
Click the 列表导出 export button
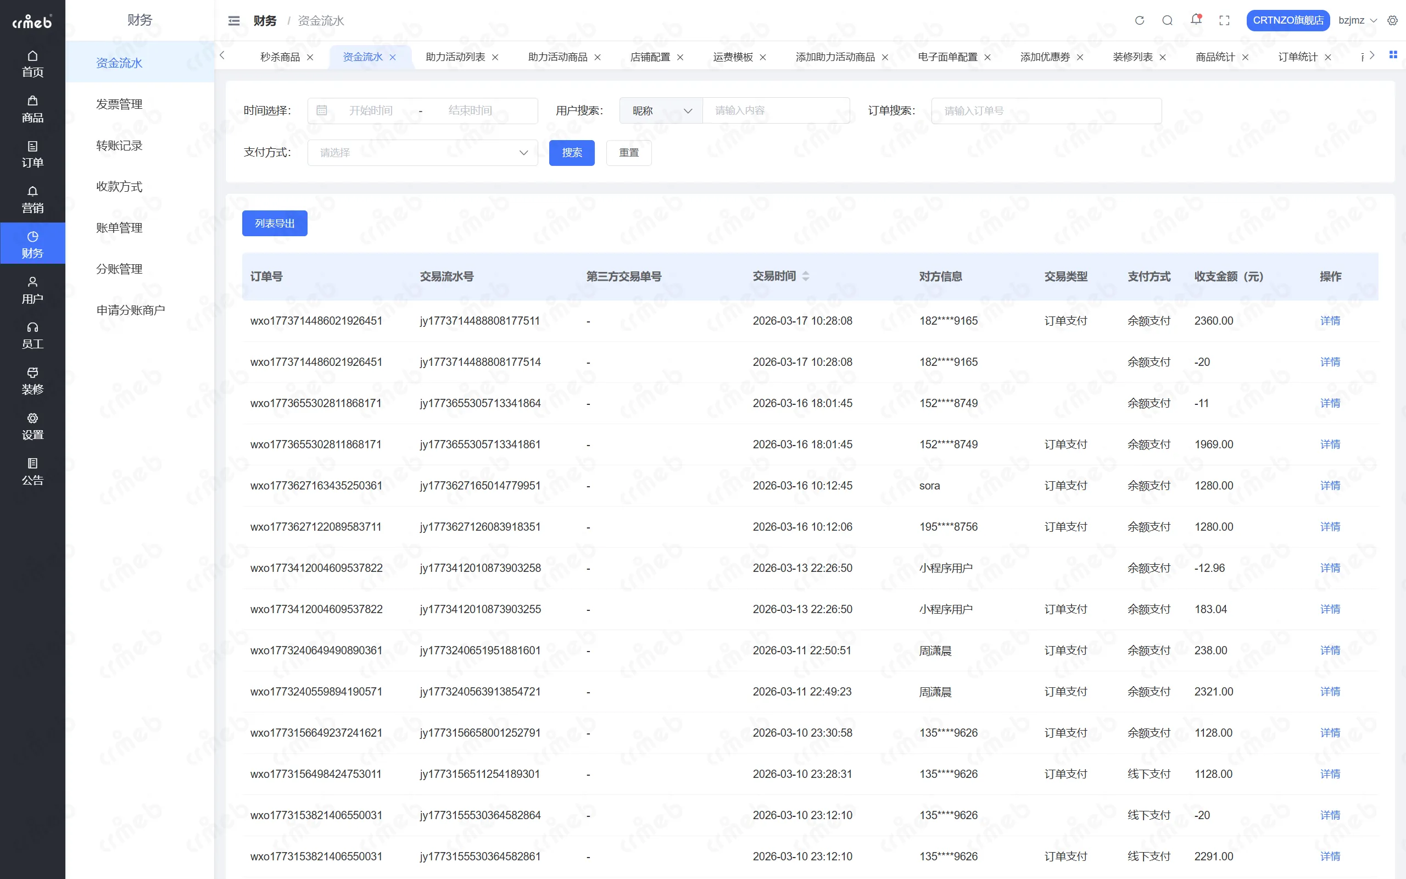coord(275,223)
